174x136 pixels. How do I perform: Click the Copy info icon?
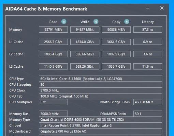[x=127, y=21]
